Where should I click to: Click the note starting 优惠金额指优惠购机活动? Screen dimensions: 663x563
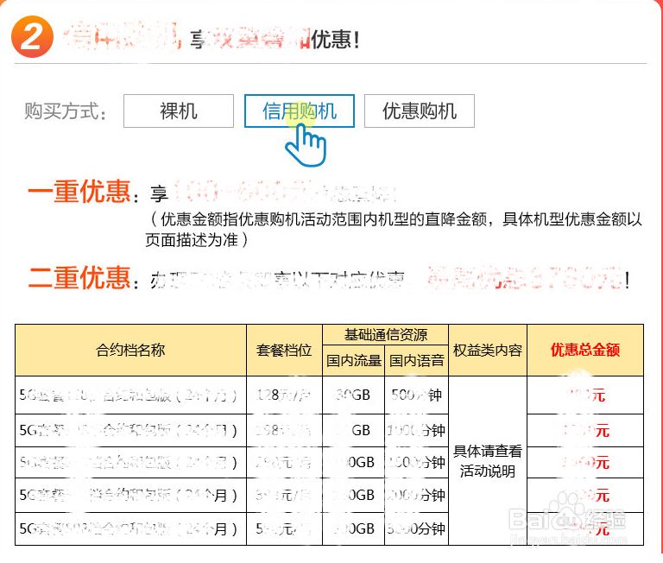[394, 230]
